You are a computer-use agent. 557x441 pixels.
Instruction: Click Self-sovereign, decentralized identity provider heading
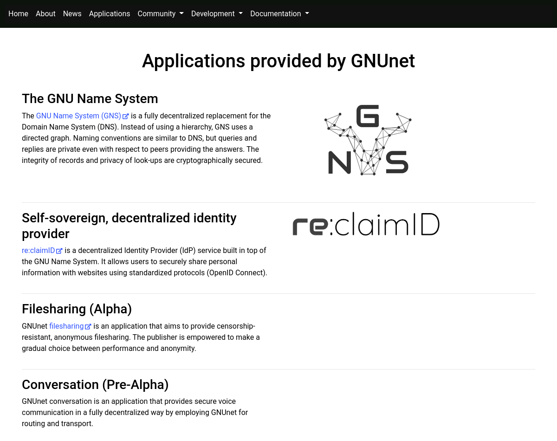[129, 226]
